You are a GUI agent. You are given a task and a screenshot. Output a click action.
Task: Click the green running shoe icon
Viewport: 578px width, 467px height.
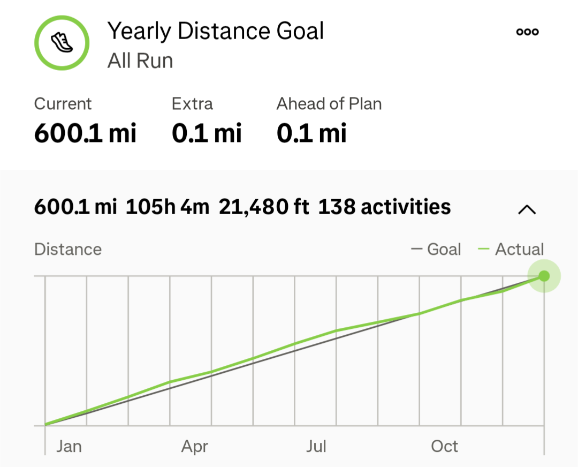[62, 43]
